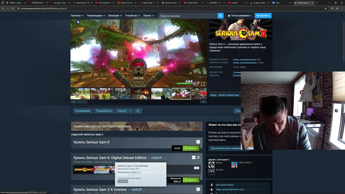
Task: Expand the Категории menu
Action: point(115,16)
